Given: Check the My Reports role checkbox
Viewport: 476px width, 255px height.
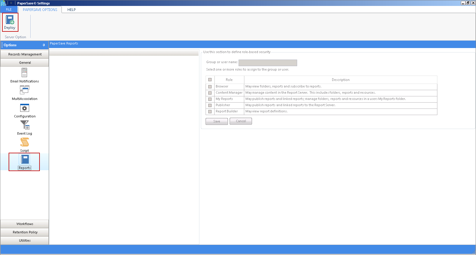Looking at the screenshot, I should (210, 99).
